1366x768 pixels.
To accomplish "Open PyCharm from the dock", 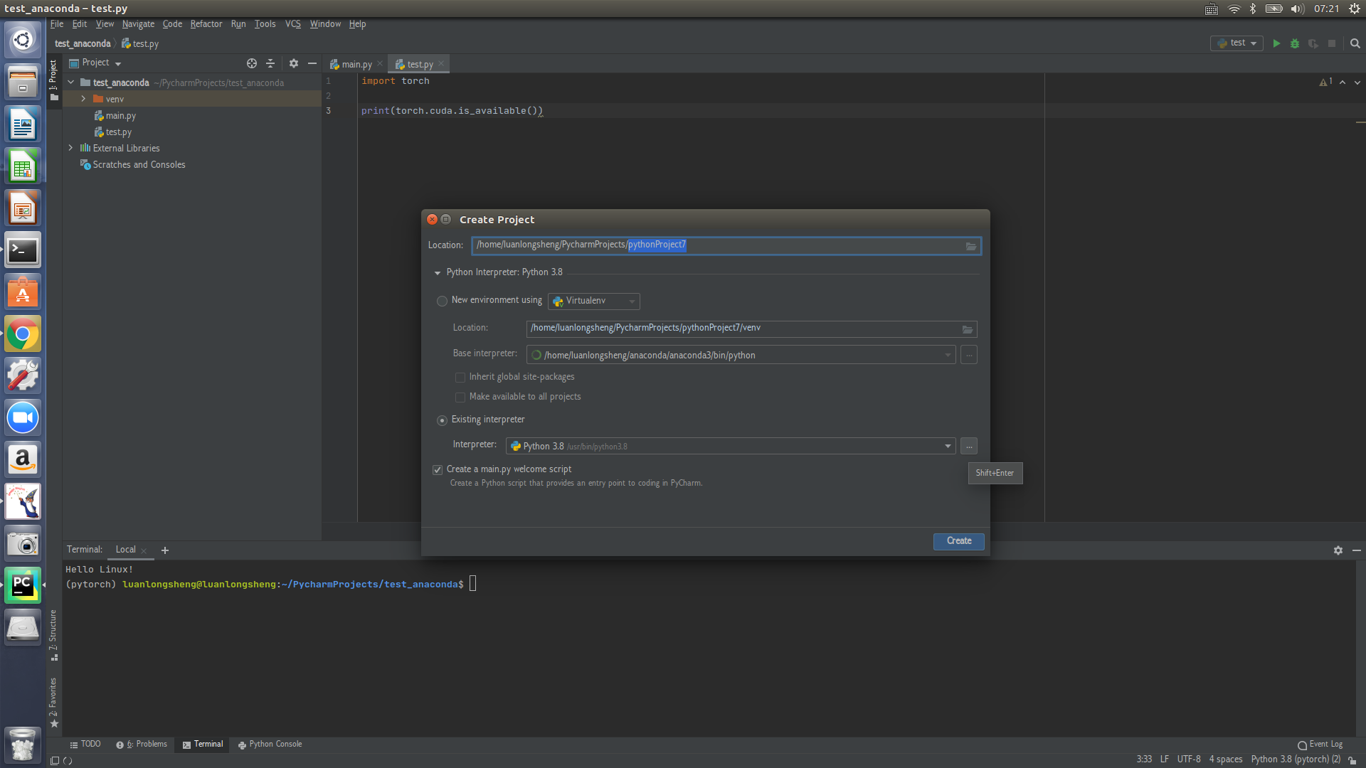I will (23, 585).
